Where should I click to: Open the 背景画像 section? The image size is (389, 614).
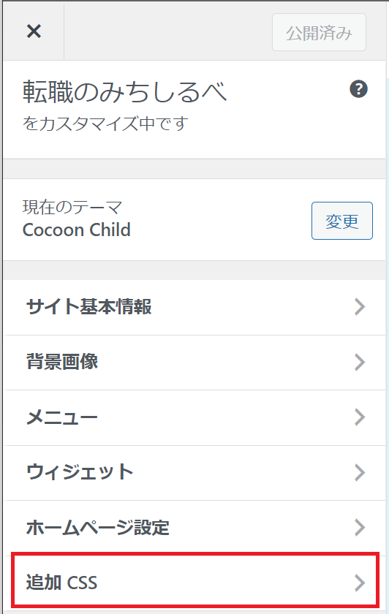click(194, 363)
